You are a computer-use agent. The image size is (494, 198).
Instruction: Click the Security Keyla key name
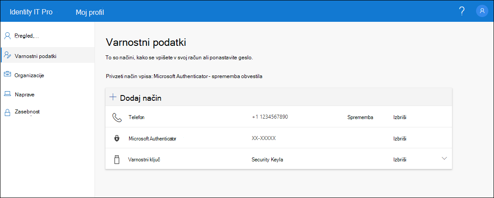(267, 160)
